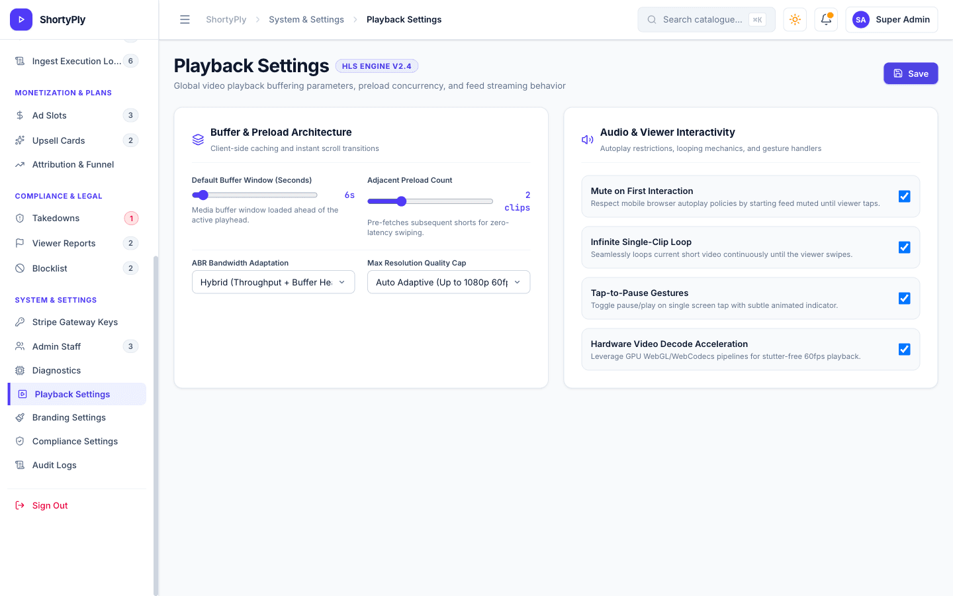Click the Takedowns shield icon
This screenshot has width=953, height=596.
click(20, 218)
